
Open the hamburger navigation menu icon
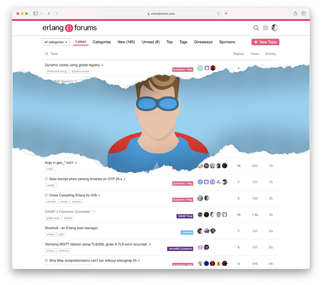[x=265, y=28]
